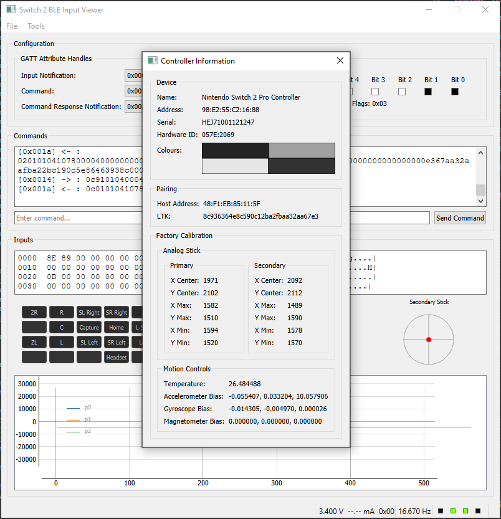
Task: Click the Command handle field
Action: point(133,91)
